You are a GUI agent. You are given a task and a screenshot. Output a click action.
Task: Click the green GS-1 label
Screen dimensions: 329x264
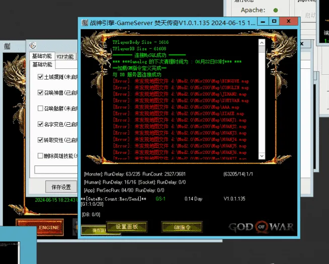[160, 199]
